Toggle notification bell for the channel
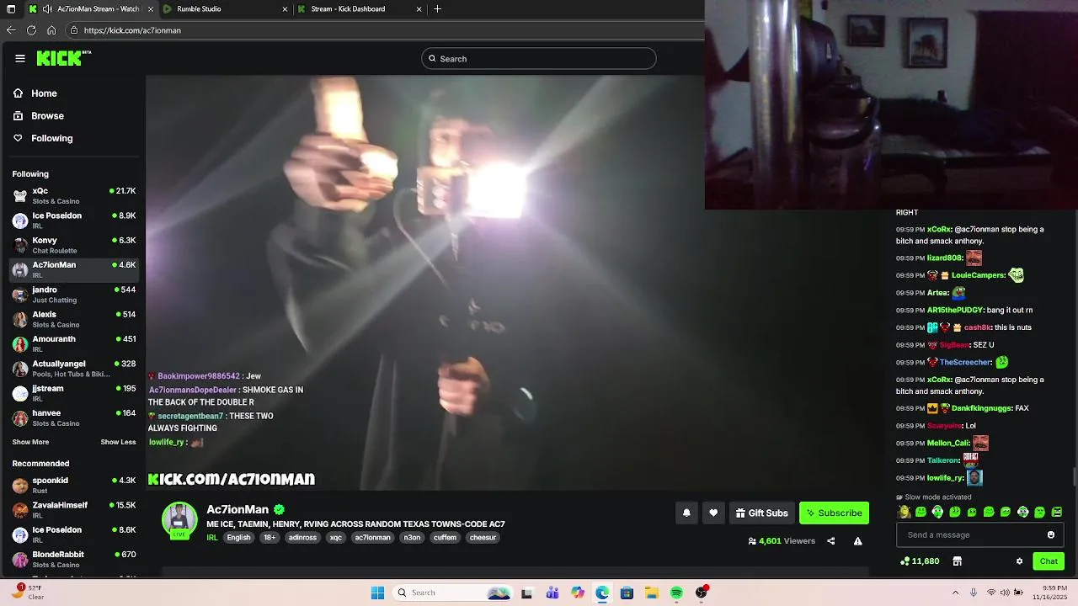Image resolution: width=1078 pixels, height=606 pixels. click(x=686, y=513)
